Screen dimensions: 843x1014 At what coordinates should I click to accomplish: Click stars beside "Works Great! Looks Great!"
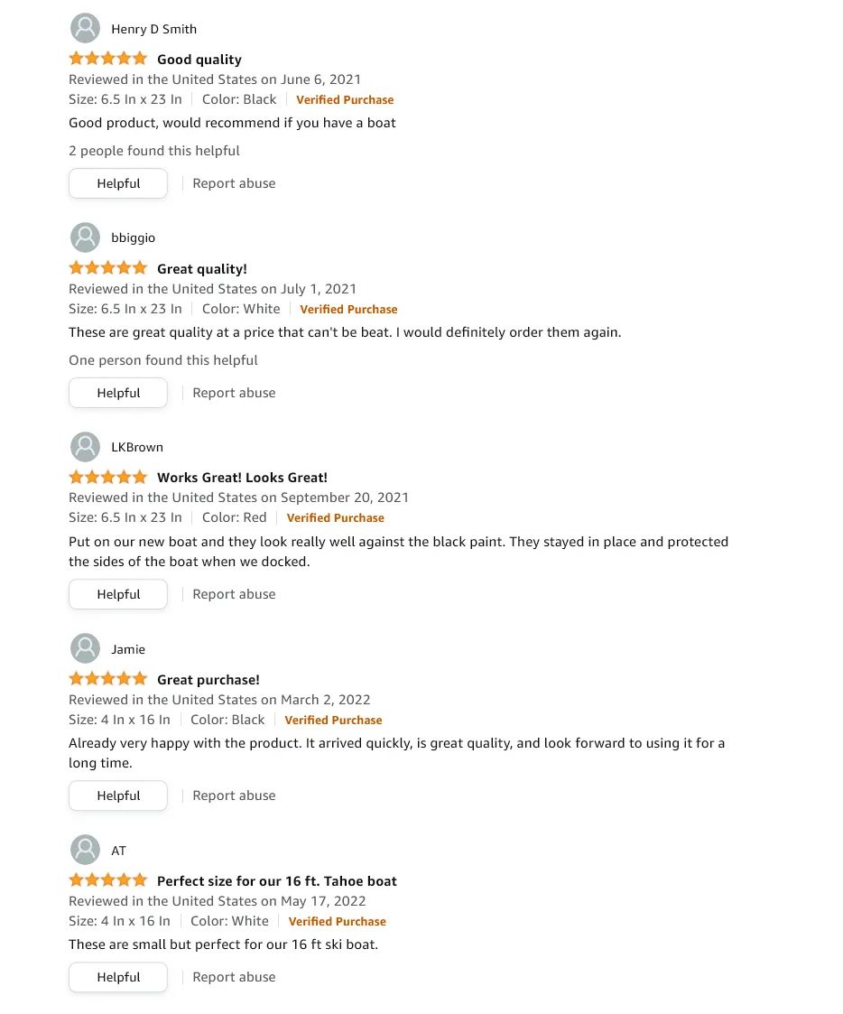(x=107, y=477)
